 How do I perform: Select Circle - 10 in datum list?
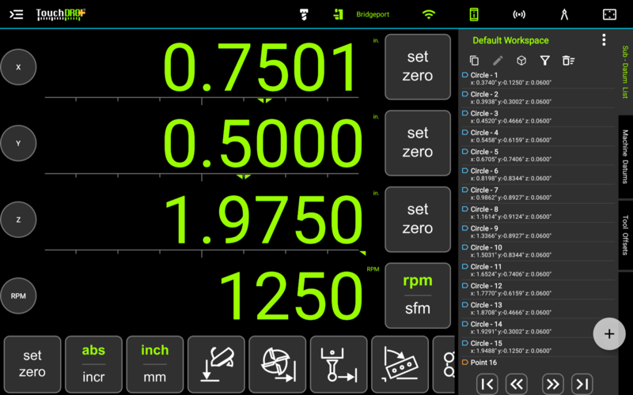point(538,251)
